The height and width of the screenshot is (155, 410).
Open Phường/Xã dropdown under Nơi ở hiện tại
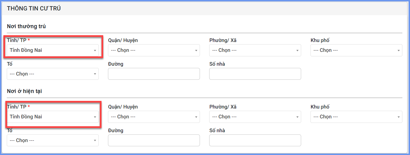pyautogui.click(x=255, y=117)
